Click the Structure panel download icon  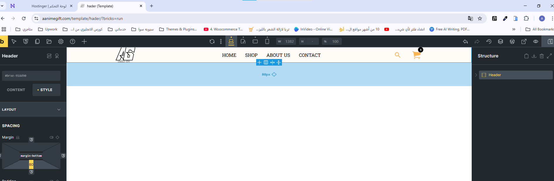point(534,56)
